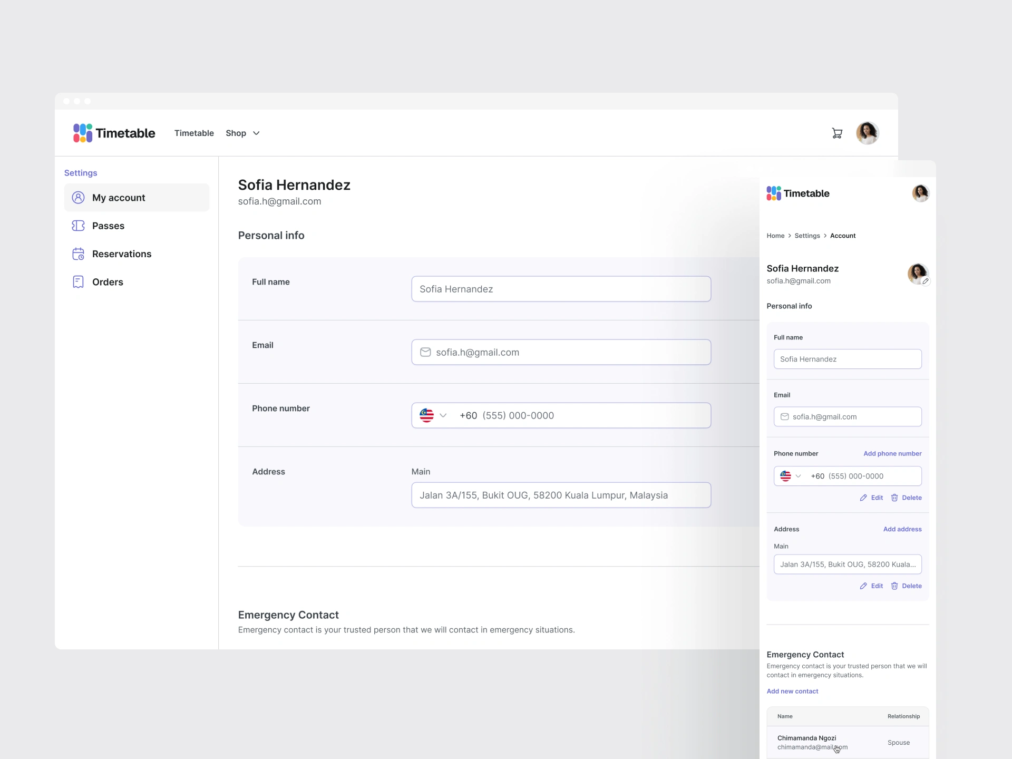Screen dimensions: 1012x759
Task: Click the Passes ticket icon in sidebar
Action: pyautogui.click(x=78, y=226)
